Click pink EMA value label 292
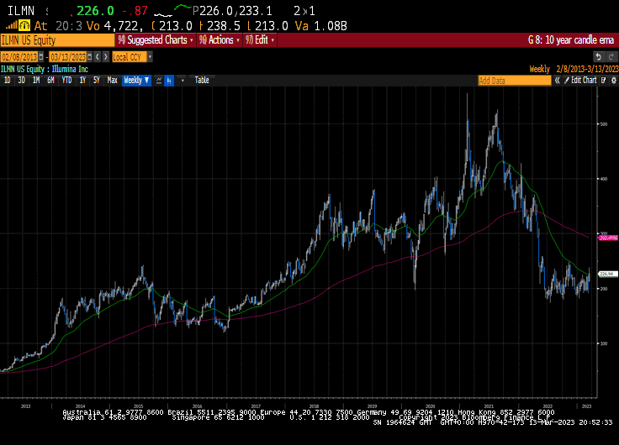The width and height of the screenshot is (619, 445). coord(608,238)
